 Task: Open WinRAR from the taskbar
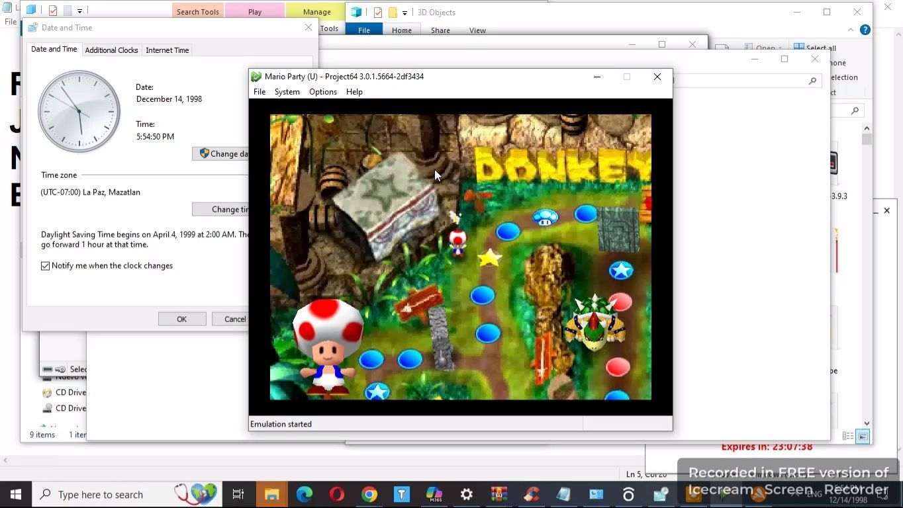click(x=499, y=494)
